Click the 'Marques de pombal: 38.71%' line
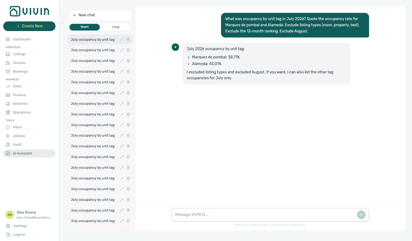 pos(216,57)
